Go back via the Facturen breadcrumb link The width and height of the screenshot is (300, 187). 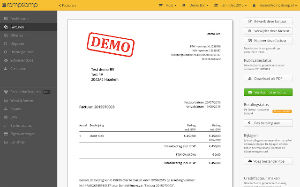(67, 5)
